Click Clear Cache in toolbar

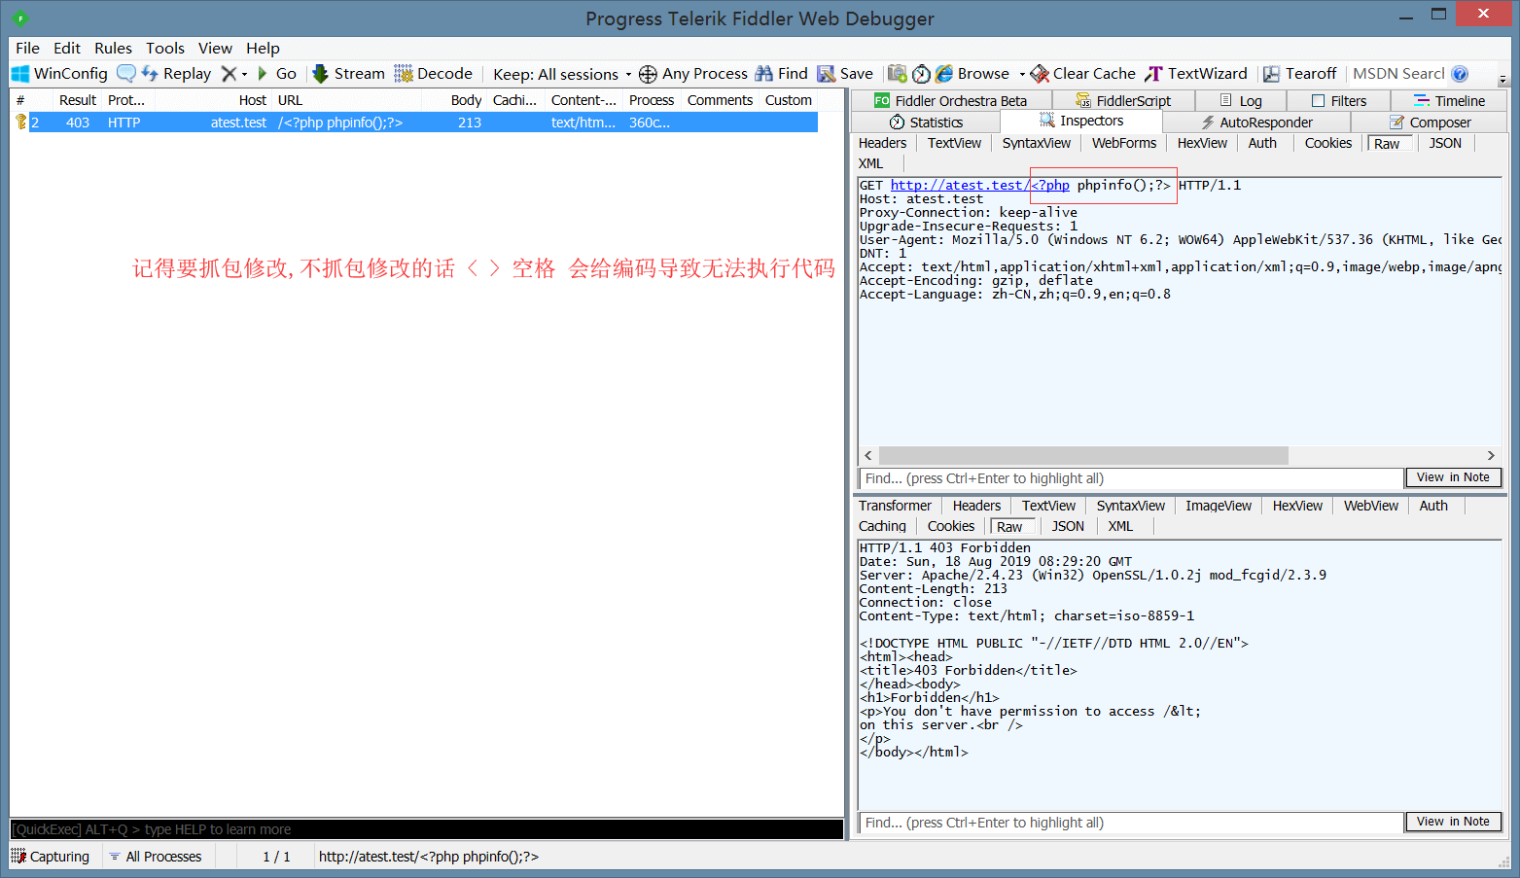[x=1082, y=74]
